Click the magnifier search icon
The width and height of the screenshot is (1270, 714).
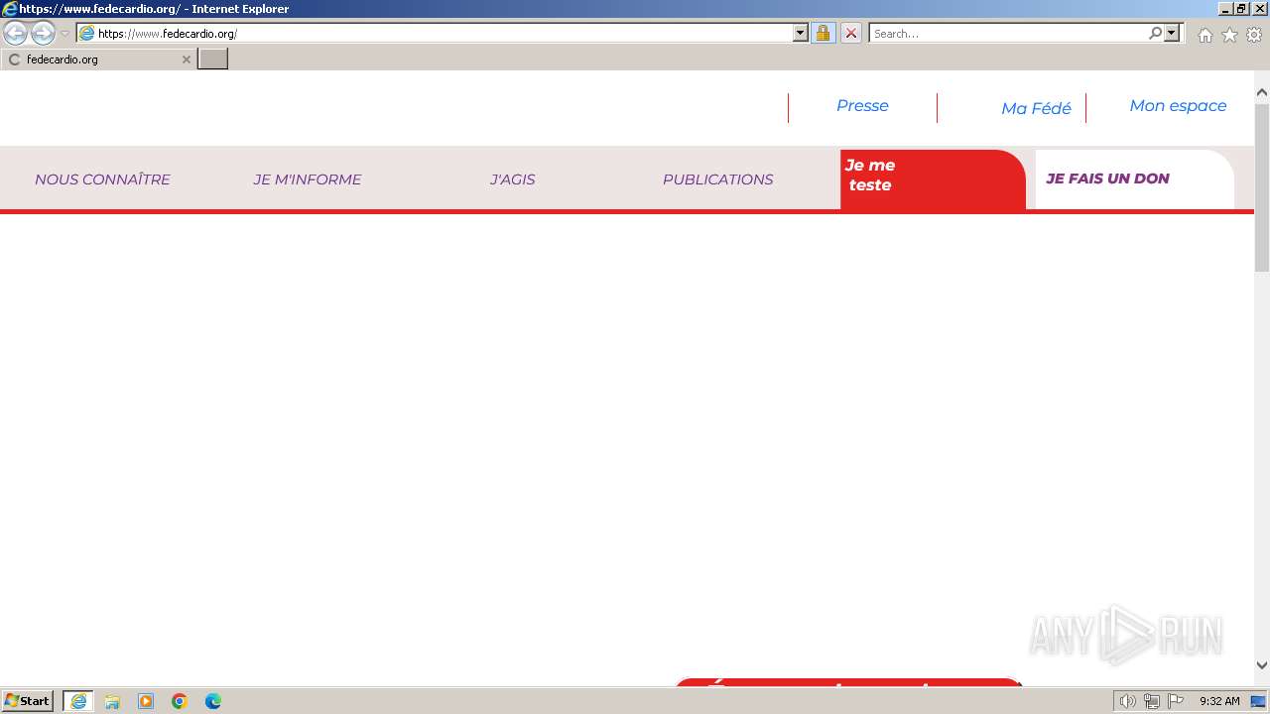point(1155,33)
